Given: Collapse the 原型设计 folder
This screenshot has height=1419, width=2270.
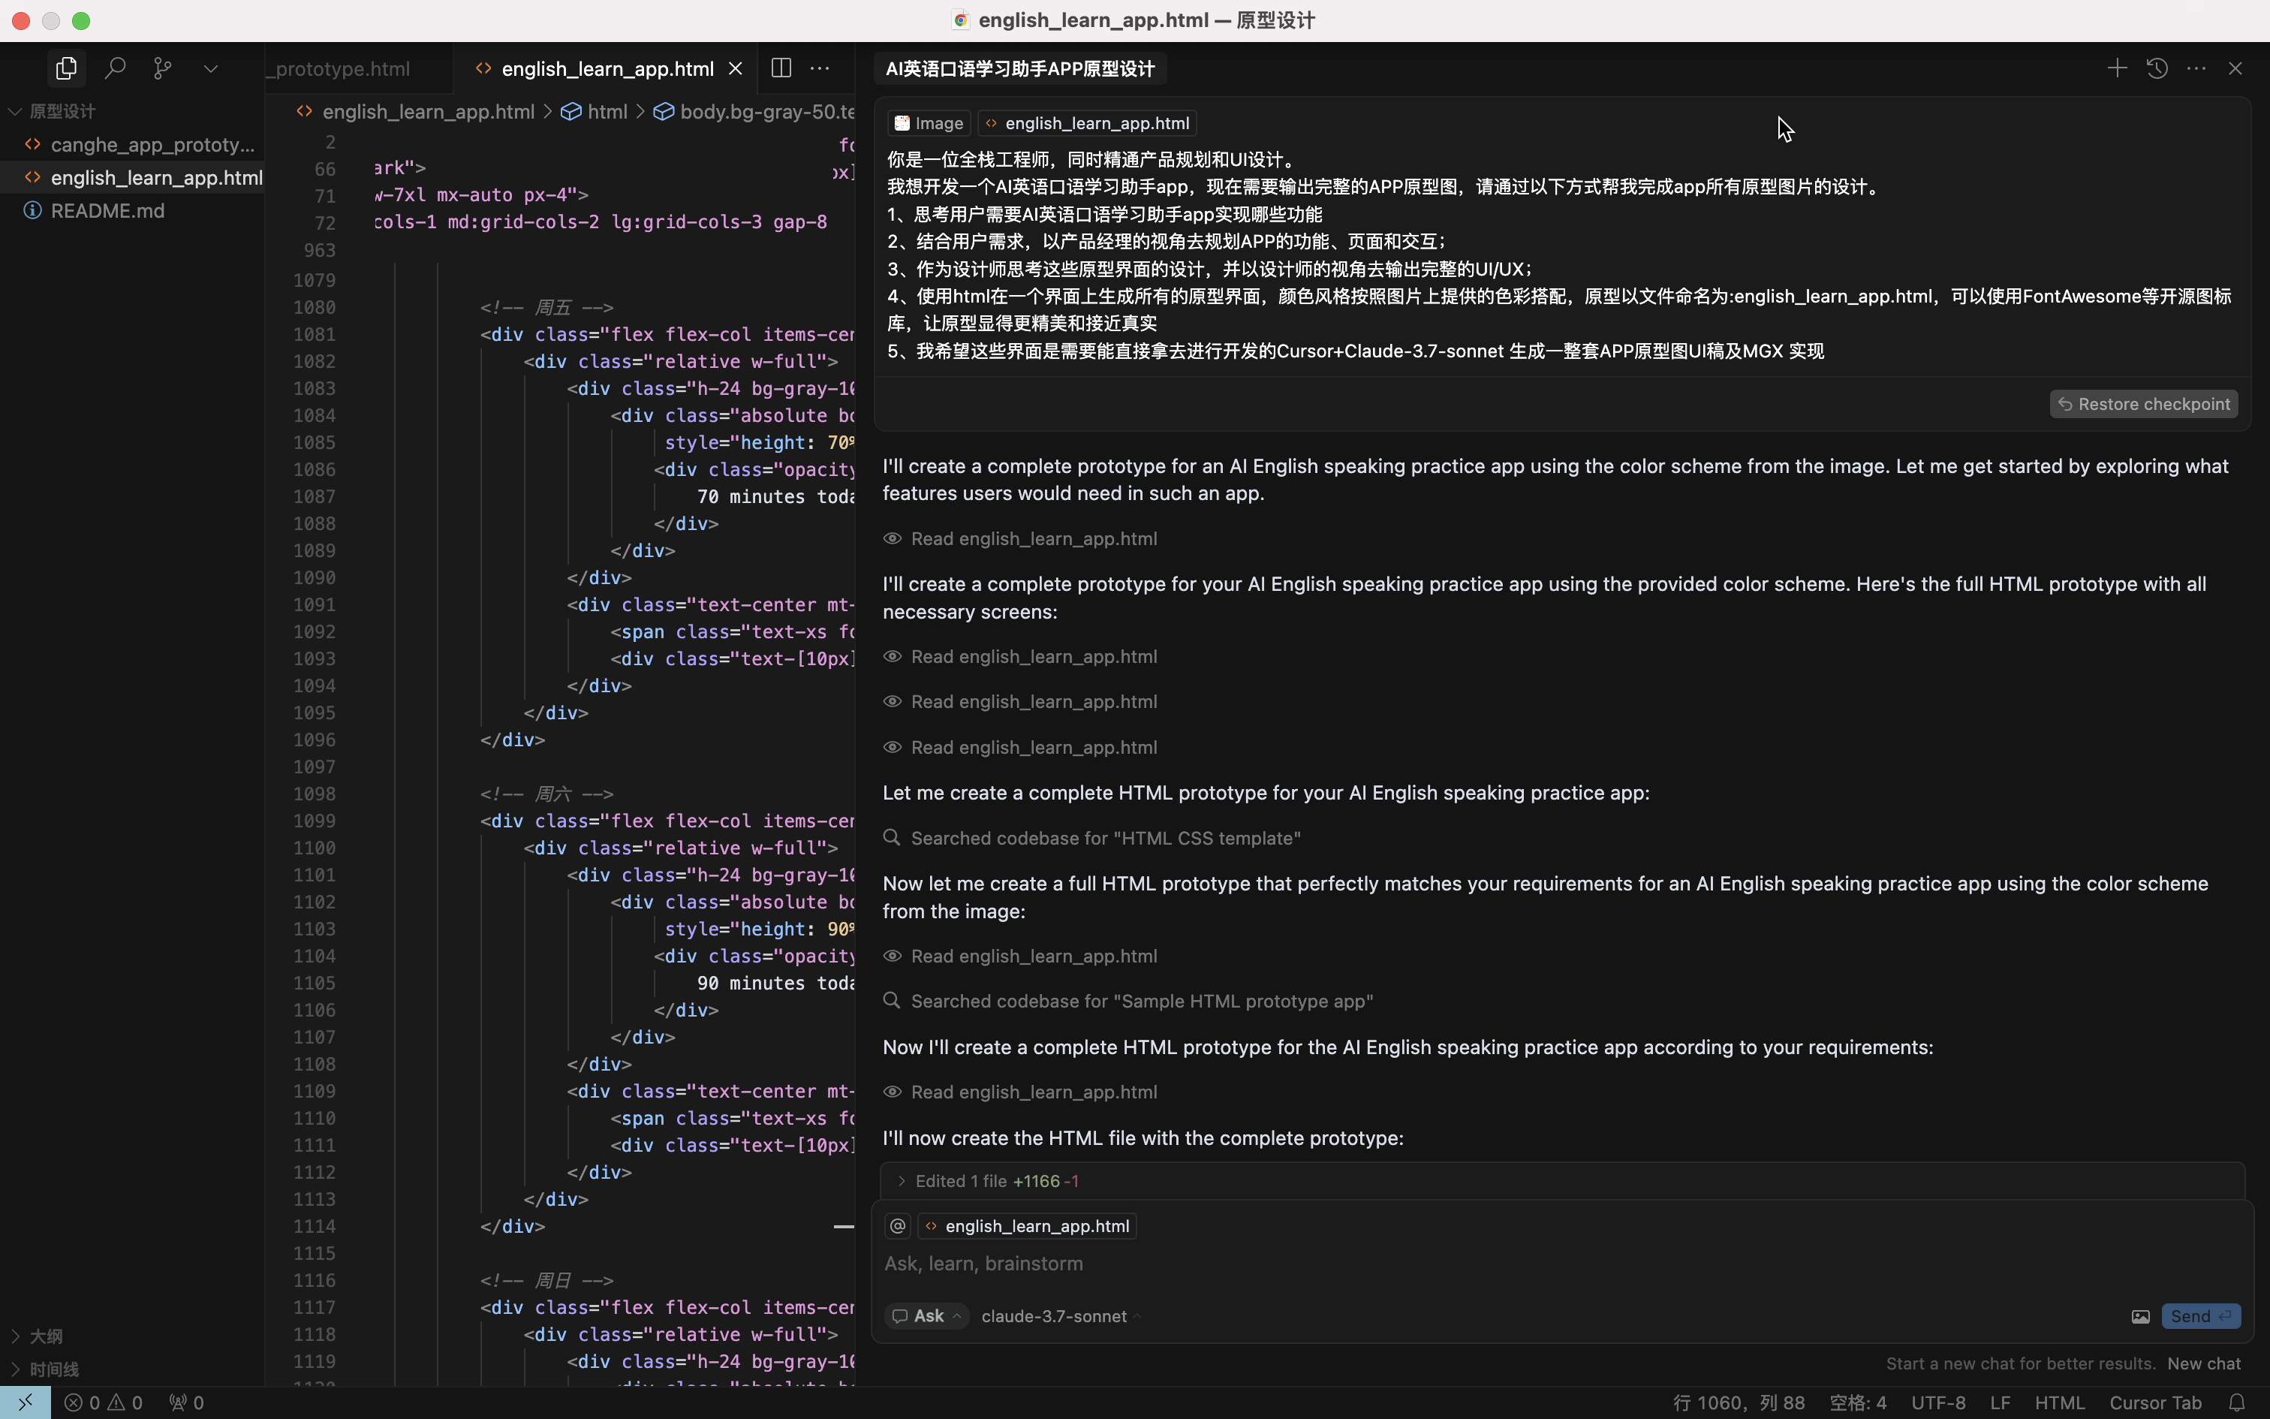Looking at the screenshot, I should tap(62, 111).
